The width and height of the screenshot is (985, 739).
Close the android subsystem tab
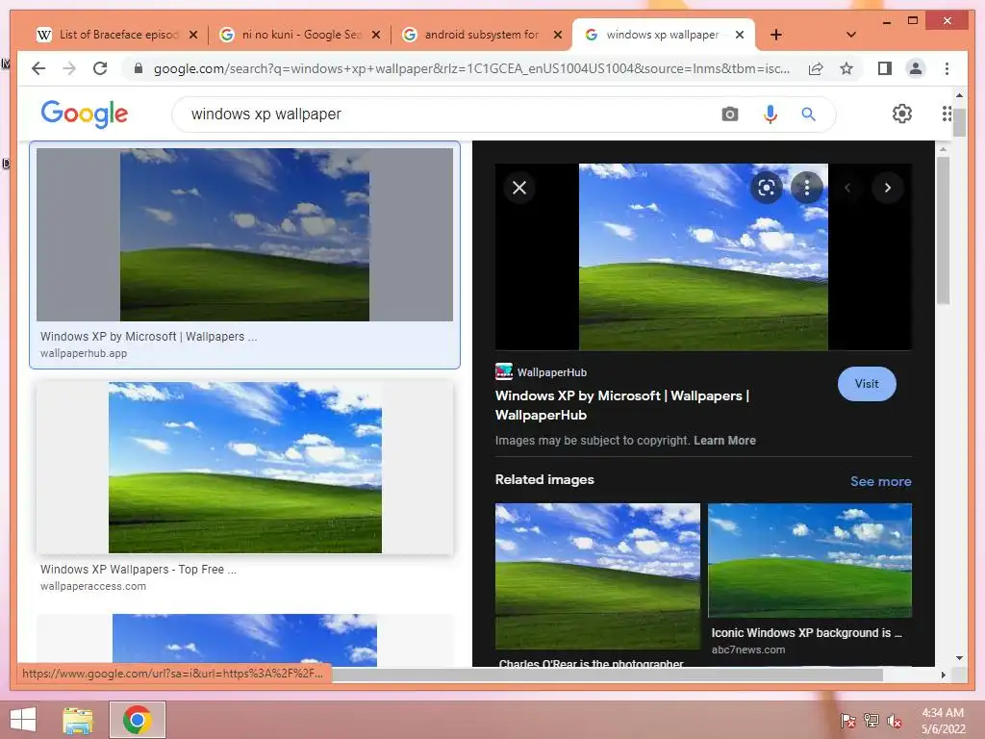[557, 35]
